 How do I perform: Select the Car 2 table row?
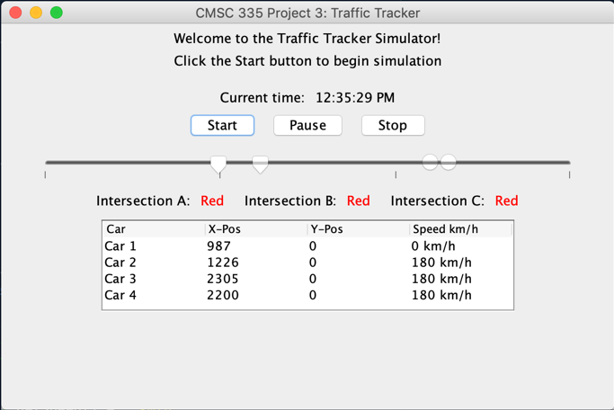click(x=307, y=263)
